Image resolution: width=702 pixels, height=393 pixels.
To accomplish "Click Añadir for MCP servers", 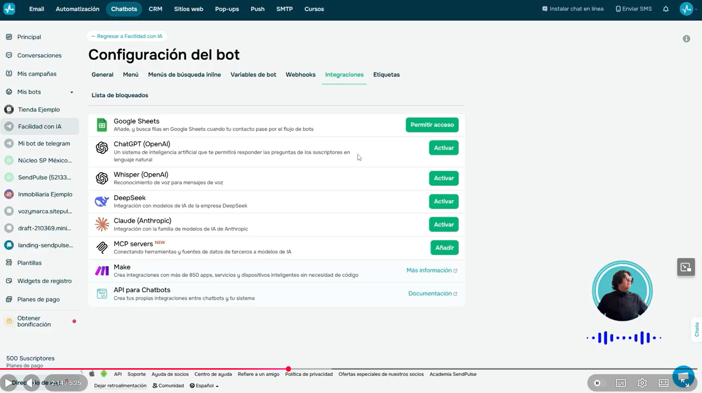I will click(444, 248).
